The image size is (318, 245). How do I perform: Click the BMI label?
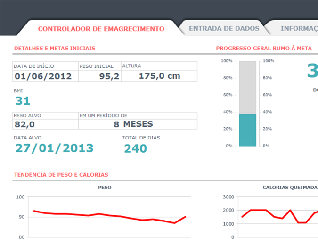pyautogui.click(x=18, y=91)
